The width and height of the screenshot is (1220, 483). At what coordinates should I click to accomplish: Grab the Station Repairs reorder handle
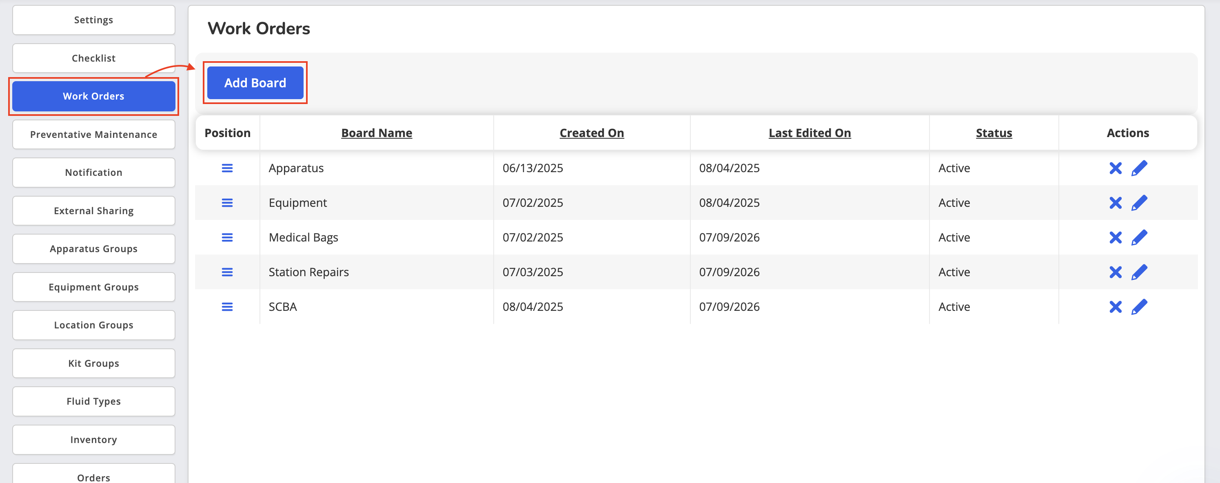point(227,272)
